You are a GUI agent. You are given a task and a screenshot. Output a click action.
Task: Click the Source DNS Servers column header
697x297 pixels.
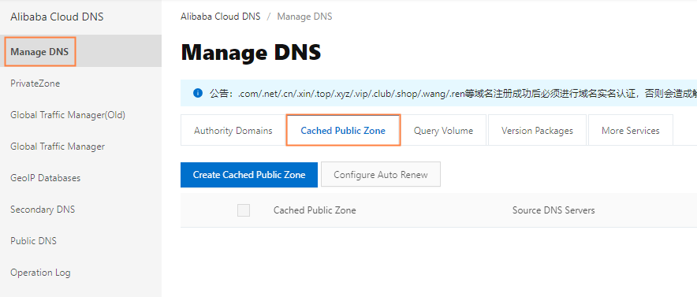(x=553, y=210)
